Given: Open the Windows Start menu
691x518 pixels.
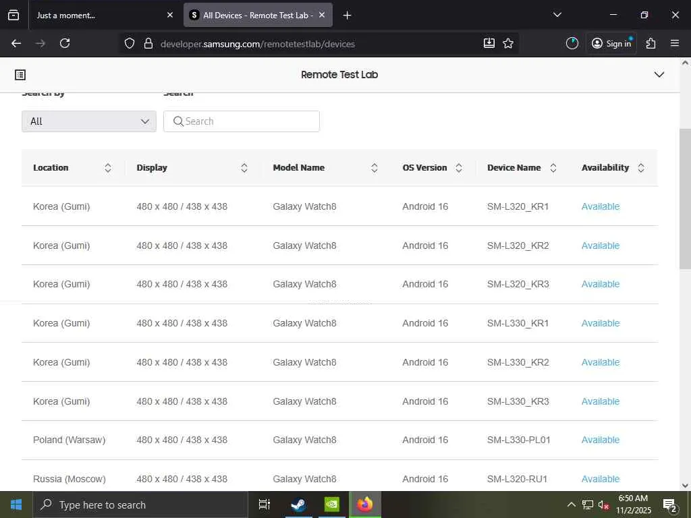Looking at the screenshot, I should (x=16, y=505).
